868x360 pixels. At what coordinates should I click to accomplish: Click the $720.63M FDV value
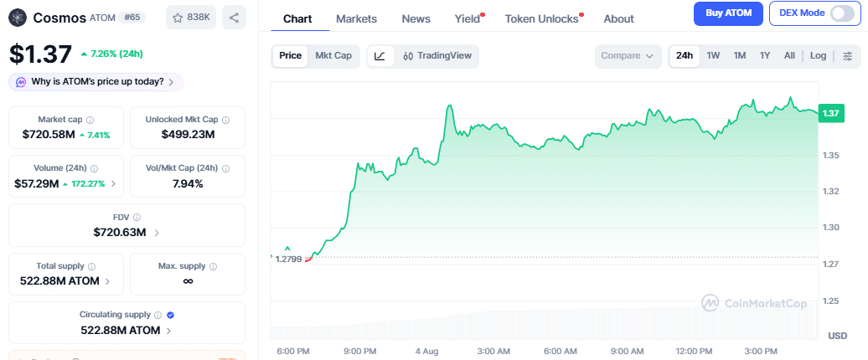pos(120,233)
